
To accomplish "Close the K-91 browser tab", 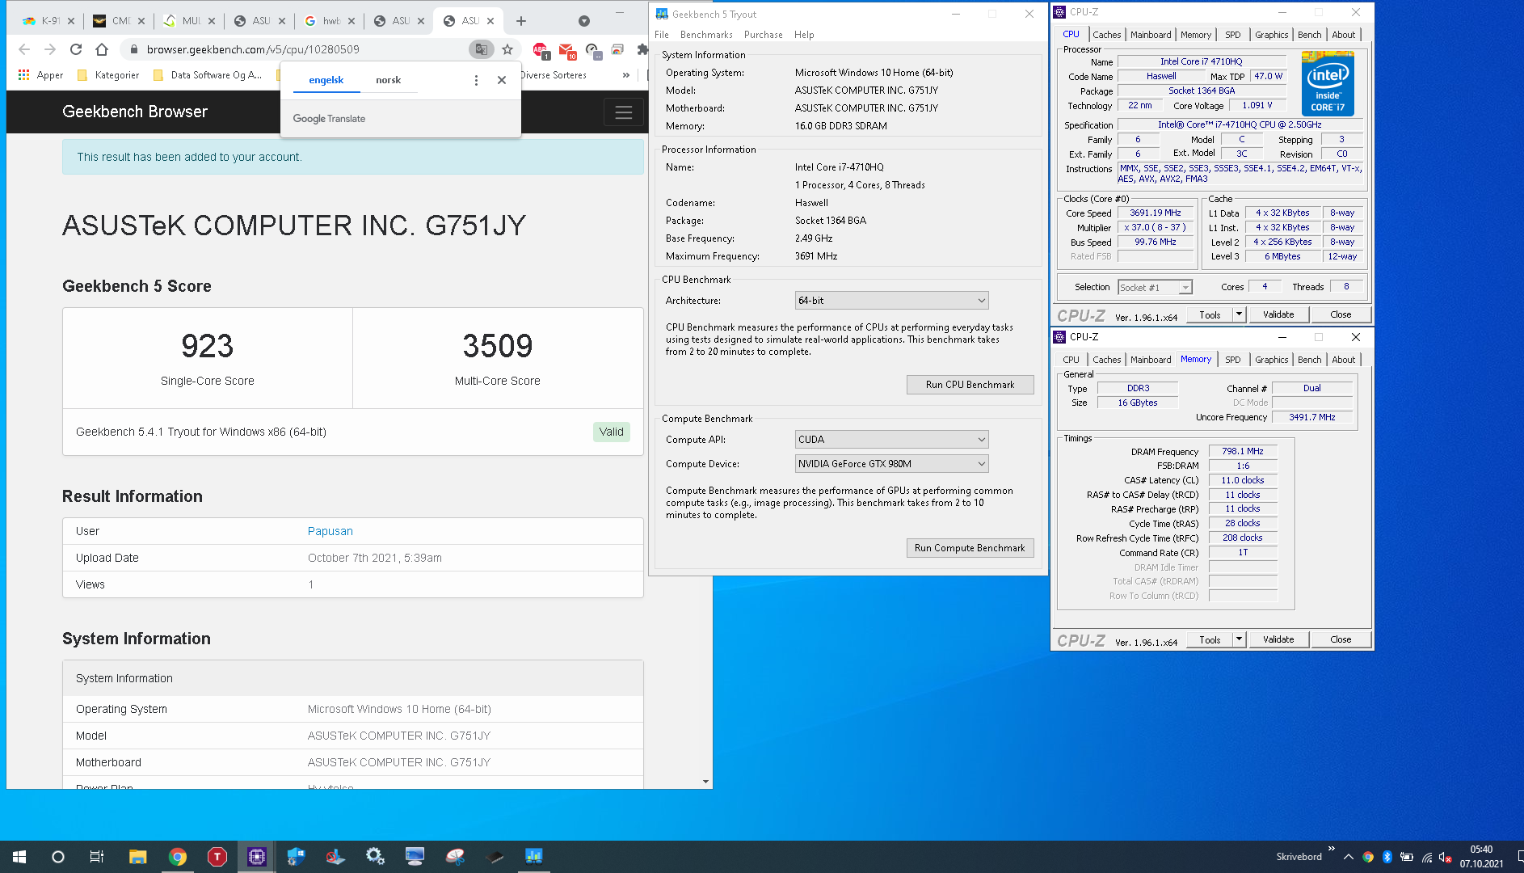I will 71,21.
